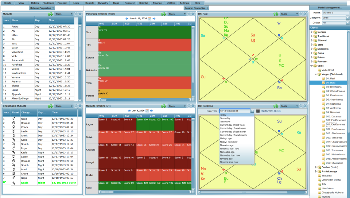Screen dimensions: 350x198
Task: Open the Synastry menu
Action: coord(103,3)
